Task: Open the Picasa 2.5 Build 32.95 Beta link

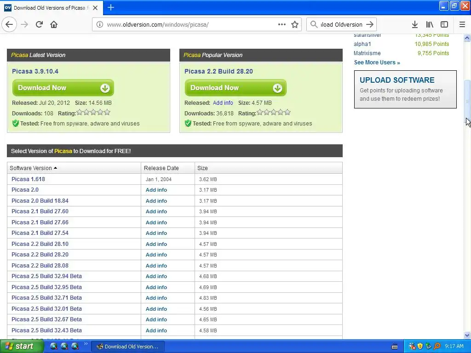Action: (46, 287)
